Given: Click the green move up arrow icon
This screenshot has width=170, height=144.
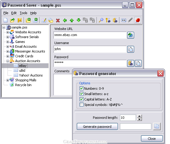Looking at the screenshot, I should pyautogui.click(x=72, y=20).
